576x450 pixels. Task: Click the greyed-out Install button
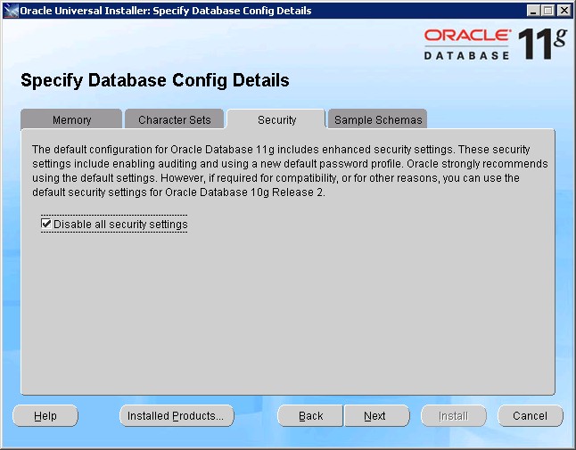click(454, 416)
